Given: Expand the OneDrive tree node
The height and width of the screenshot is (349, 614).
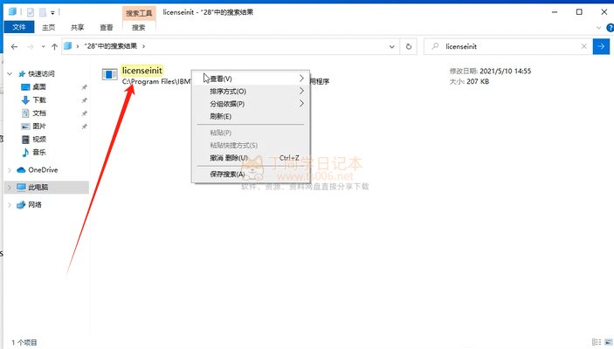Looking at the screenshot, I should click(10, 170).
